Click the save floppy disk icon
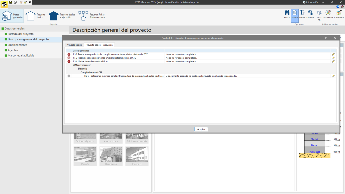Image resolution: width=345 pixels, height=194 pixels. (10, 2)
